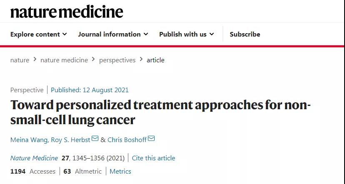The width and height of the screenshot is (345, 184).
Task: Click the chevron beside Explore content
Action: (x=65, y=34)
